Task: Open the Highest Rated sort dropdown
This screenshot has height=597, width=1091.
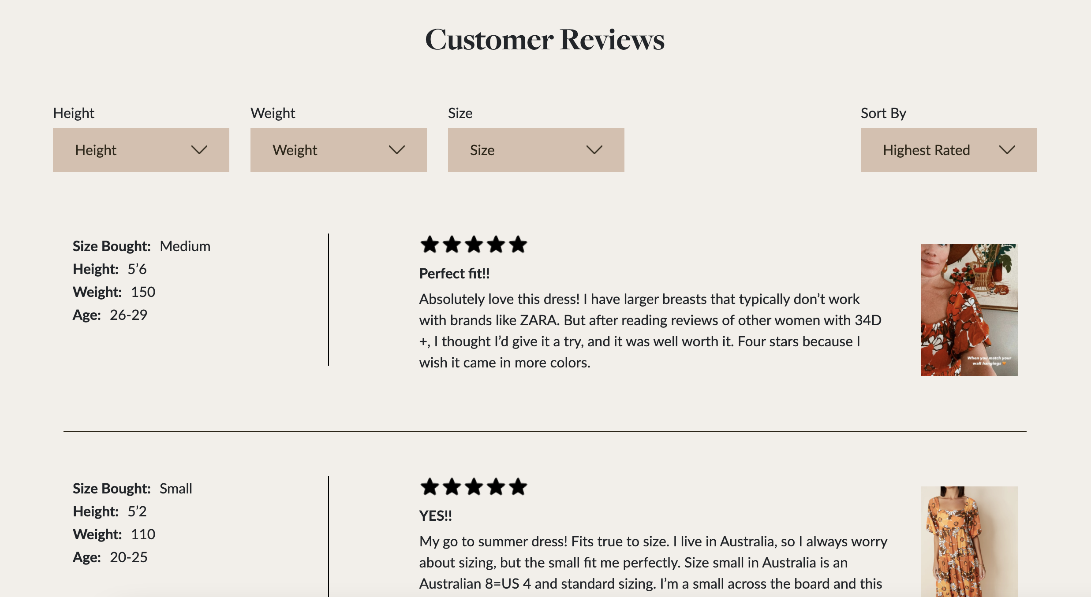Action: [949, 150]
